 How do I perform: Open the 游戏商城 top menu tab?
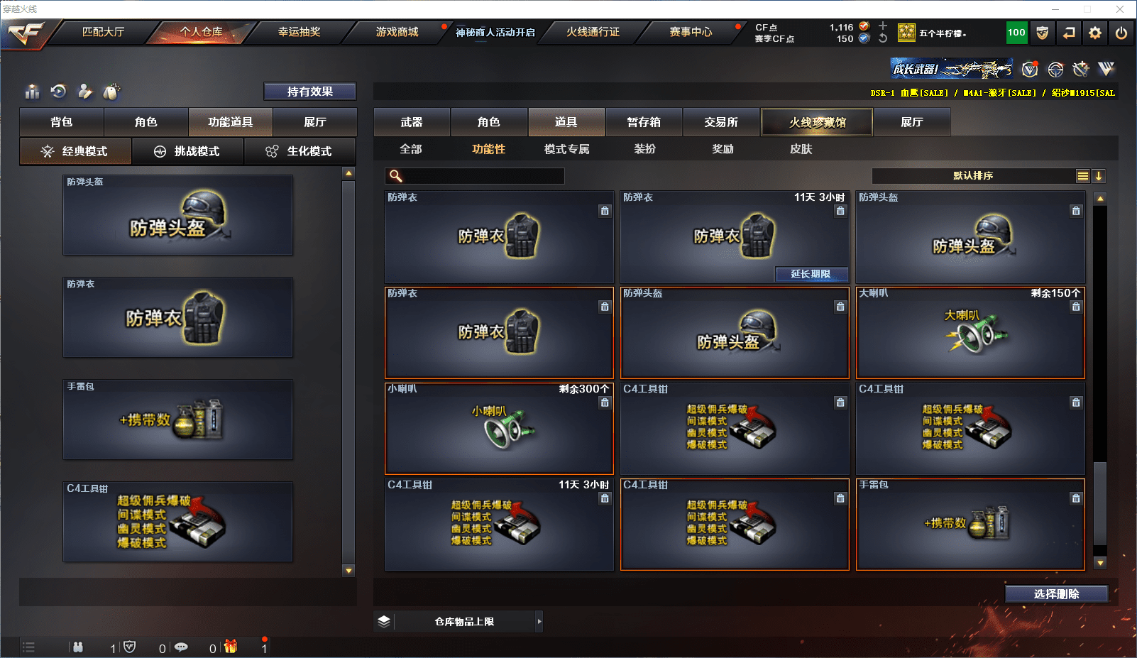[397, 32]
